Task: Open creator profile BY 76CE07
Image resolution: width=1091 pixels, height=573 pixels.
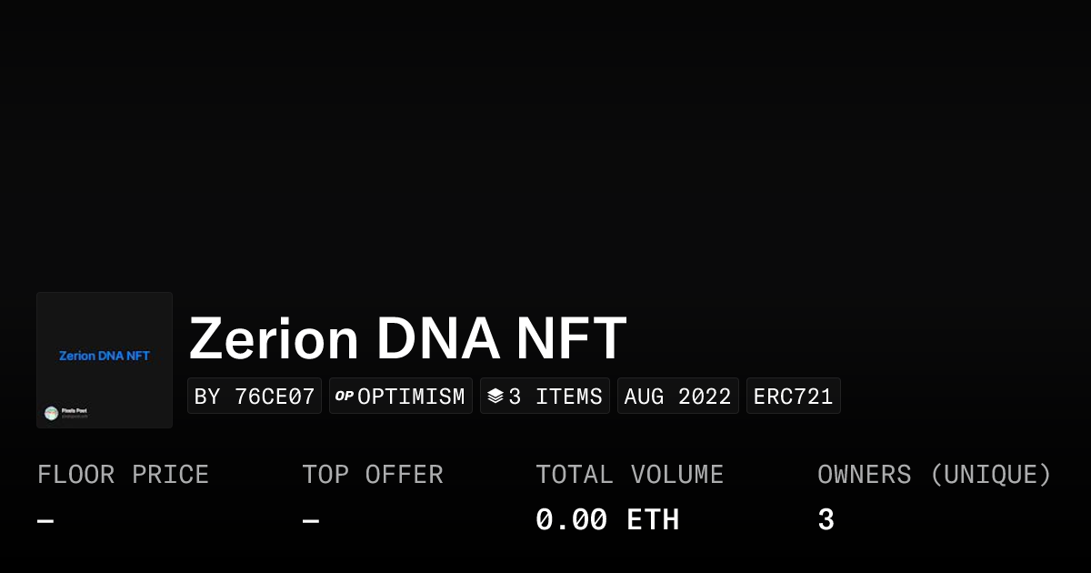Action: [255, 397]
